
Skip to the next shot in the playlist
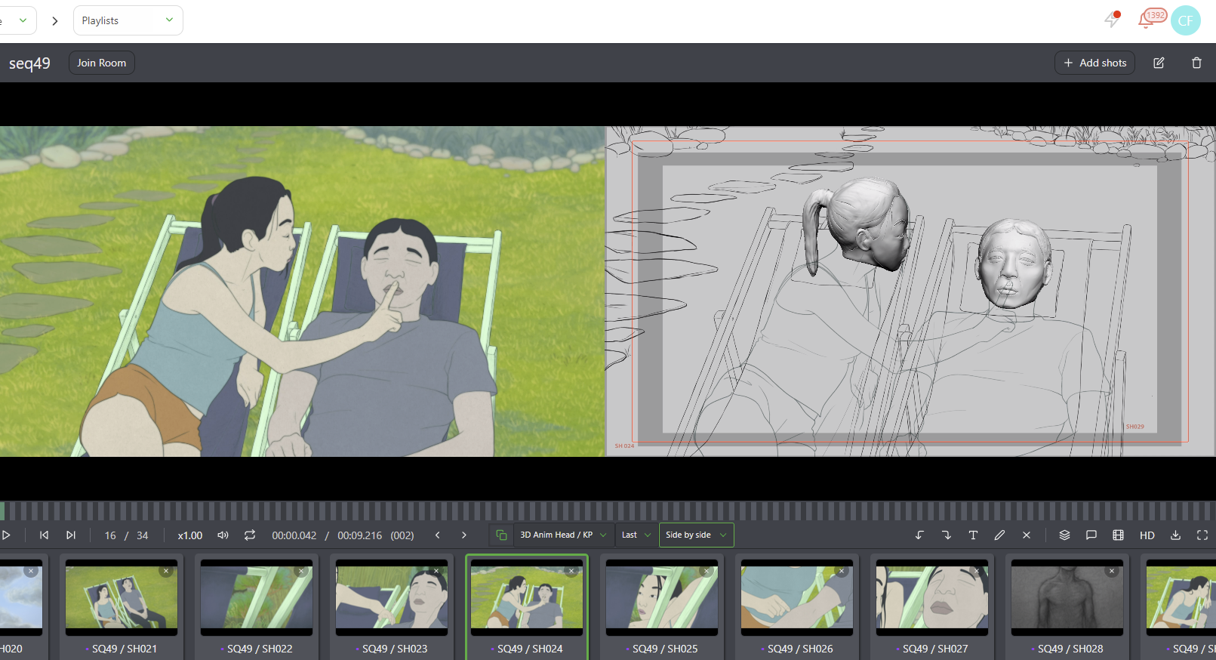coord(71,535)
